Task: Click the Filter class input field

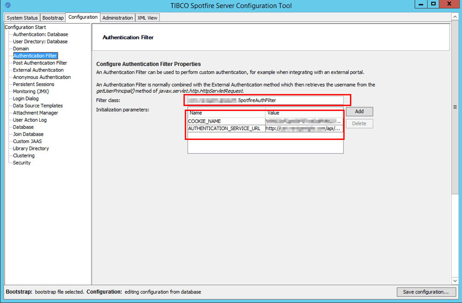Action: [265, 100]
